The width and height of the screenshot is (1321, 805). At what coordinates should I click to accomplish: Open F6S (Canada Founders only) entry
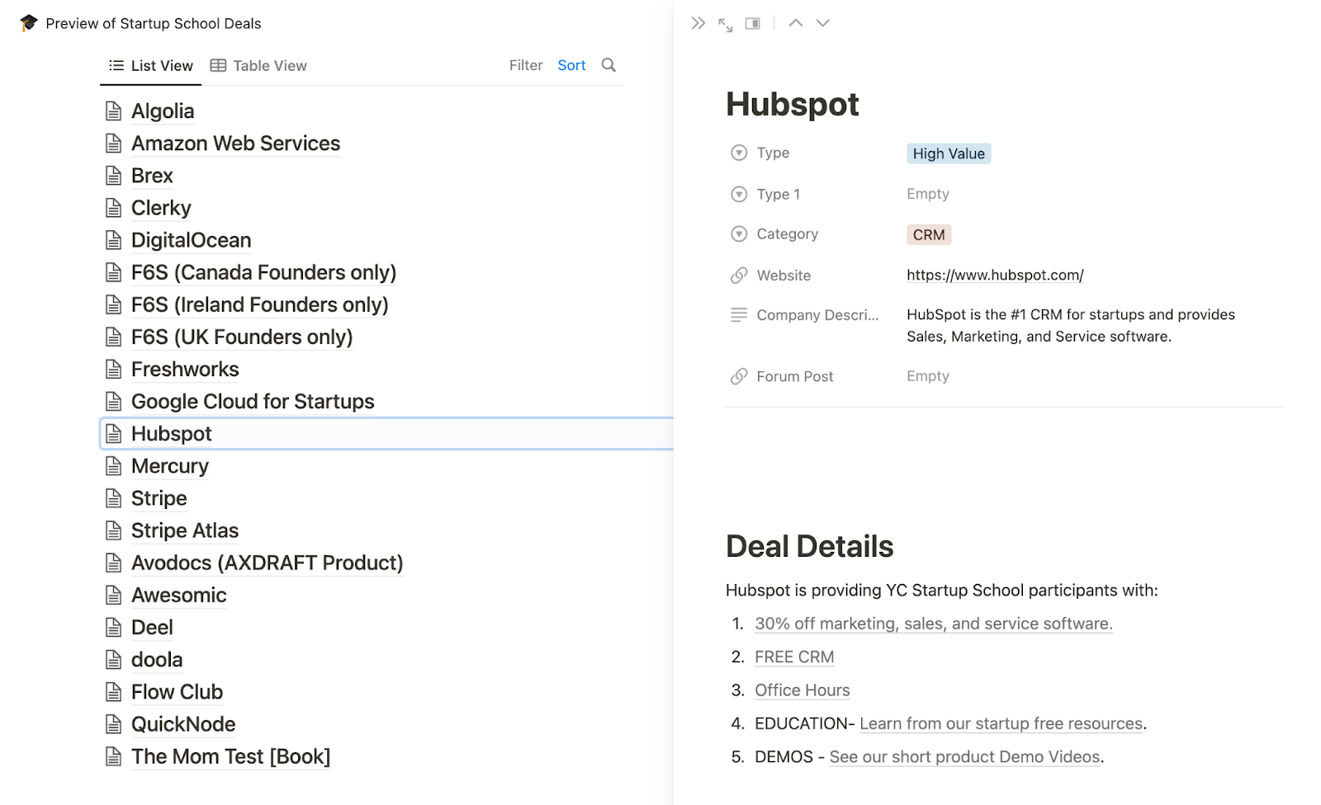tap(264, 272)
